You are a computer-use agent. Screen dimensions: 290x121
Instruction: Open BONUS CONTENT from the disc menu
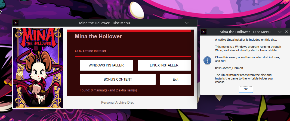[118, 79]
